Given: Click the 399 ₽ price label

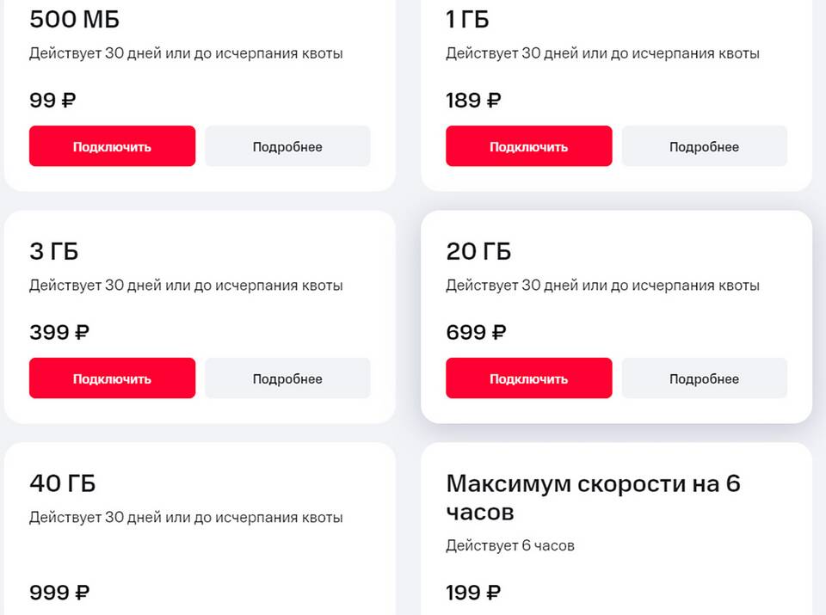Looking at the screenshot, I should pyautogui.click(x=59, y=332).
